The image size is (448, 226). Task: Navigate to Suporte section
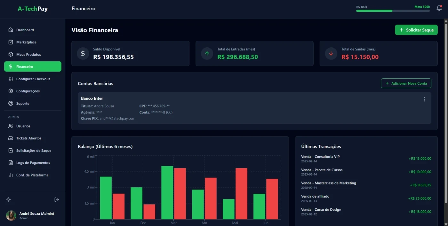(23, 104)
